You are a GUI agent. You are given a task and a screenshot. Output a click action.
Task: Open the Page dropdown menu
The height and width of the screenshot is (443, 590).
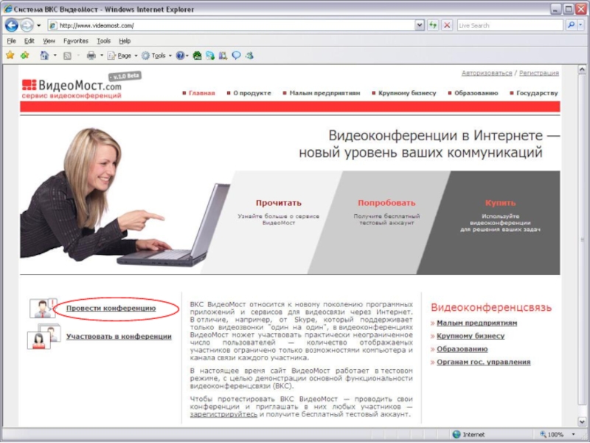coord(122,55)
